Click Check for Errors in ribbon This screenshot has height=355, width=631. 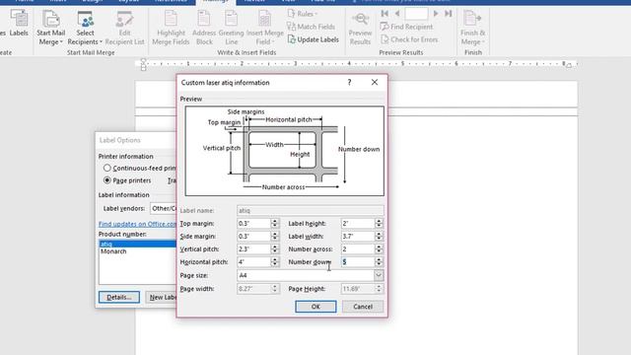point(409,39)
